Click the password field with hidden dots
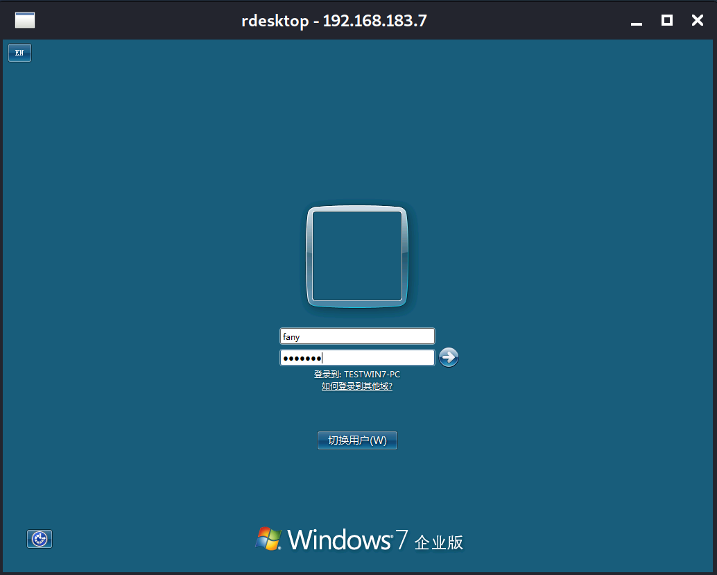Viewport: 717px width, 575px height. coord(356,357)
